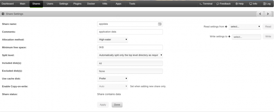Click the Apply button
The height and width of the screenshot is (112, 274).
(x=103, y=105)
